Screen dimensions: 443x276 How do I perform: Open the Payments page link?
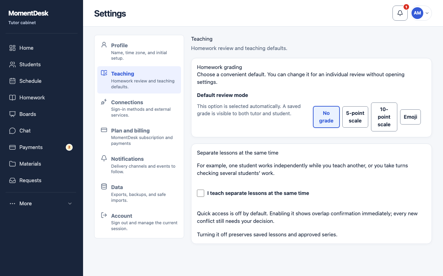(42, 147)
